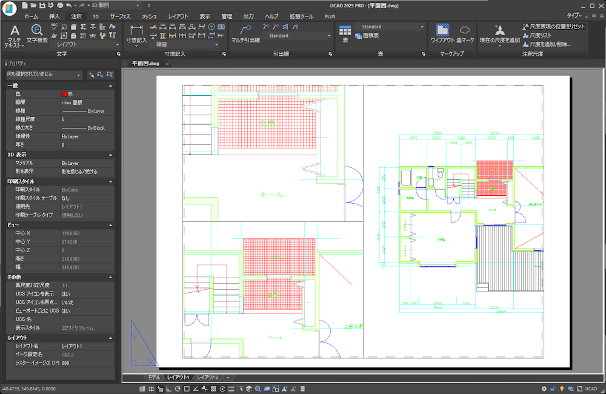Click the Redo arrow in quick access toolbar
606x394 pixels.
tap(82, 5)
